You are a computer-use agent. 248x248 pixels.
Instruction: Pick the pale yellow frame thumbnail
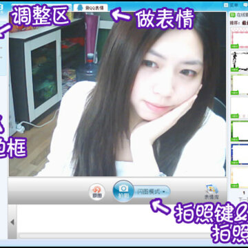pos(239,178)
